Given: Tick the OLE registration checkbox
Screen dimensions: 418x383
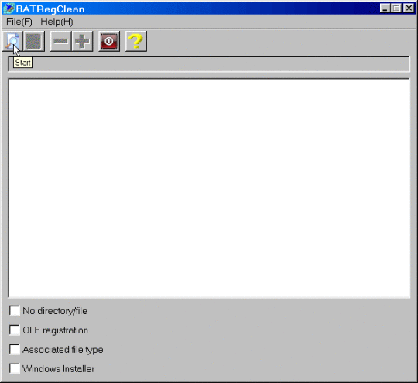Looking at the screenshot, I should click(14, 330).
